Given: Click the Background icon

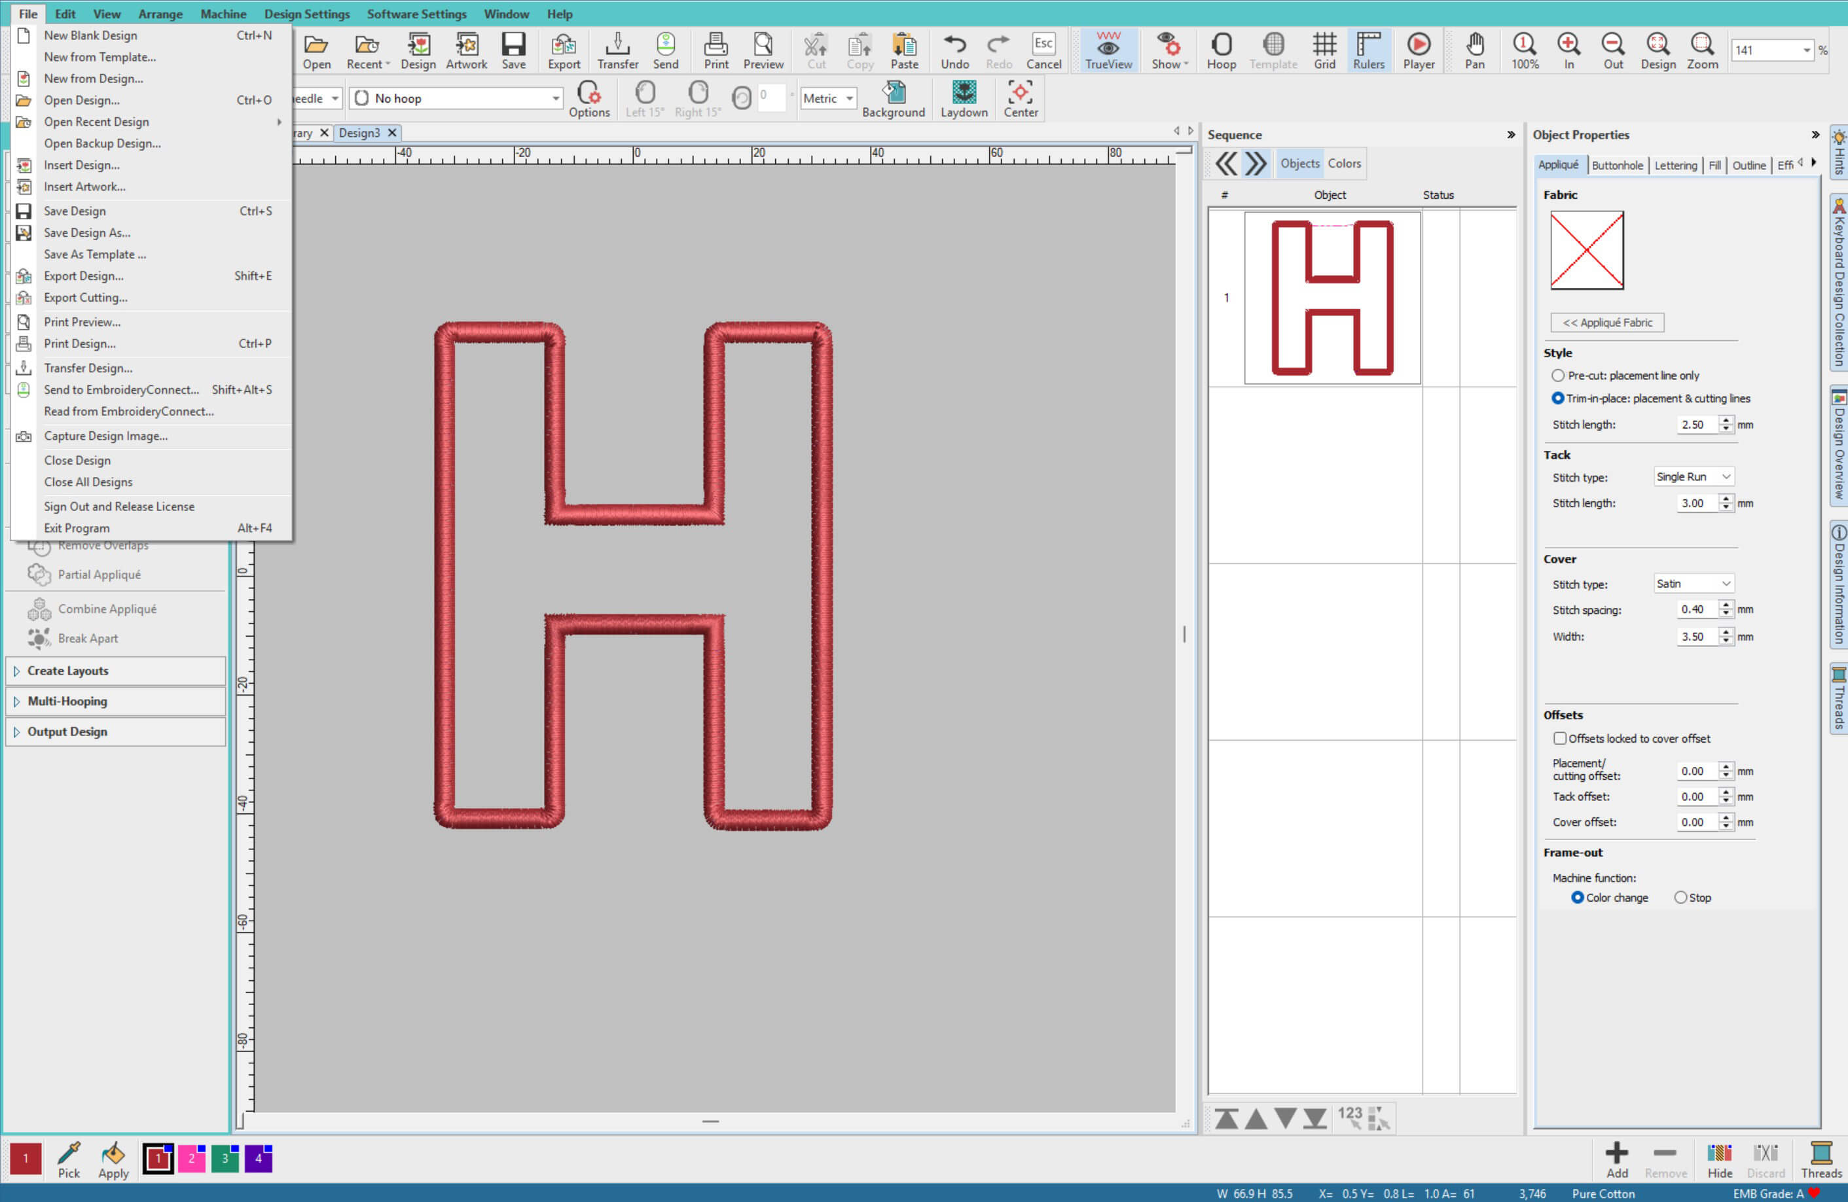Looking at the screenshot, I should point(893,99).
